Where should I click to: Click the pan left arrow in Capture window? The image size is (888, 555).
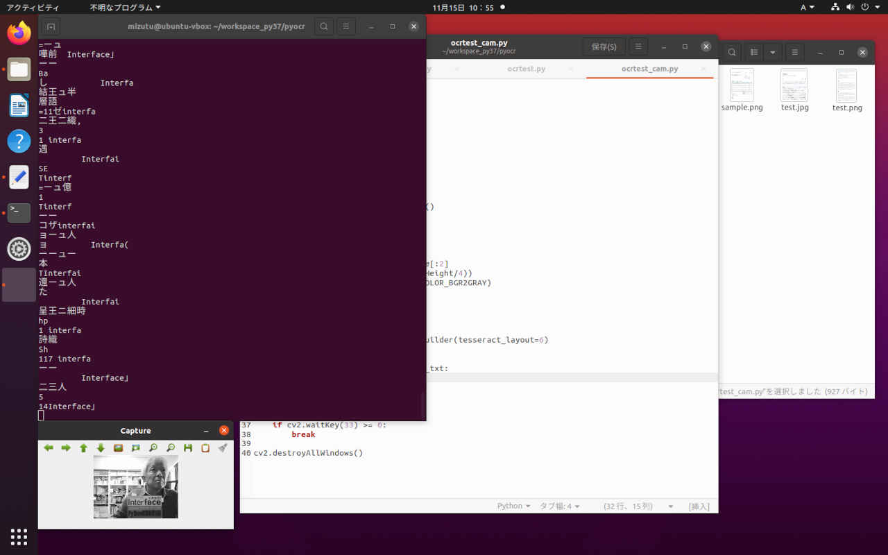(x=49, y=448)
